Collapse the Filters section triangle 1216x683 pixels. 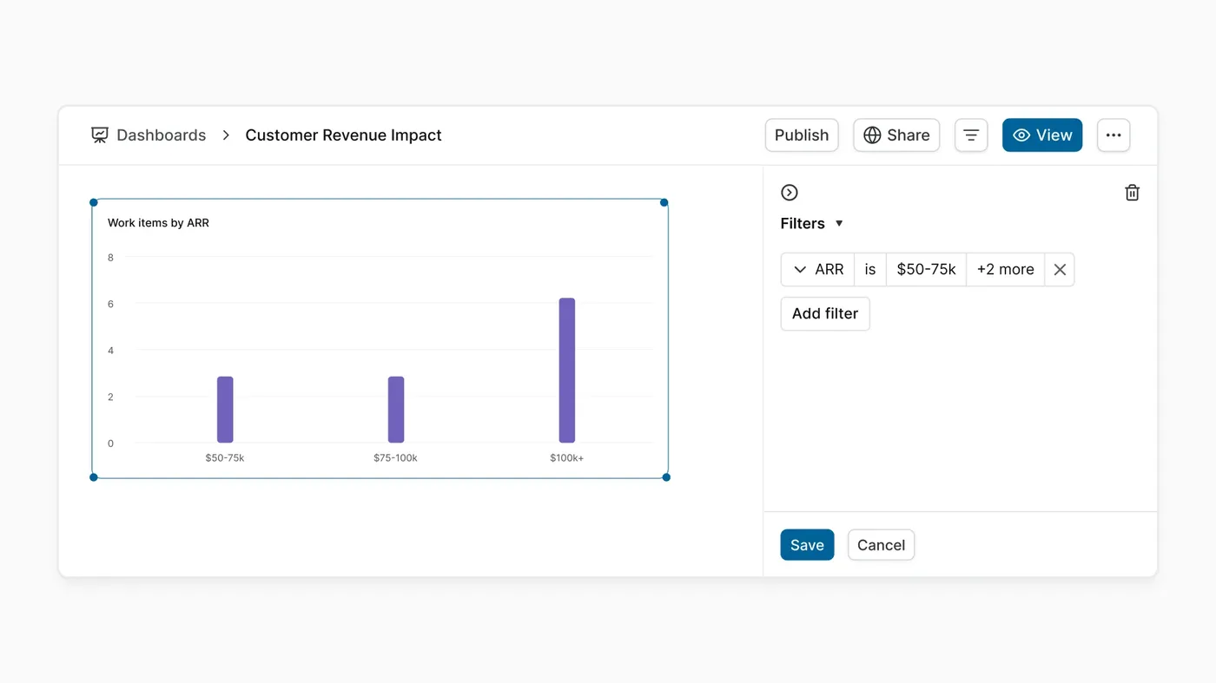pyautogui.click(x=839, y=223)
